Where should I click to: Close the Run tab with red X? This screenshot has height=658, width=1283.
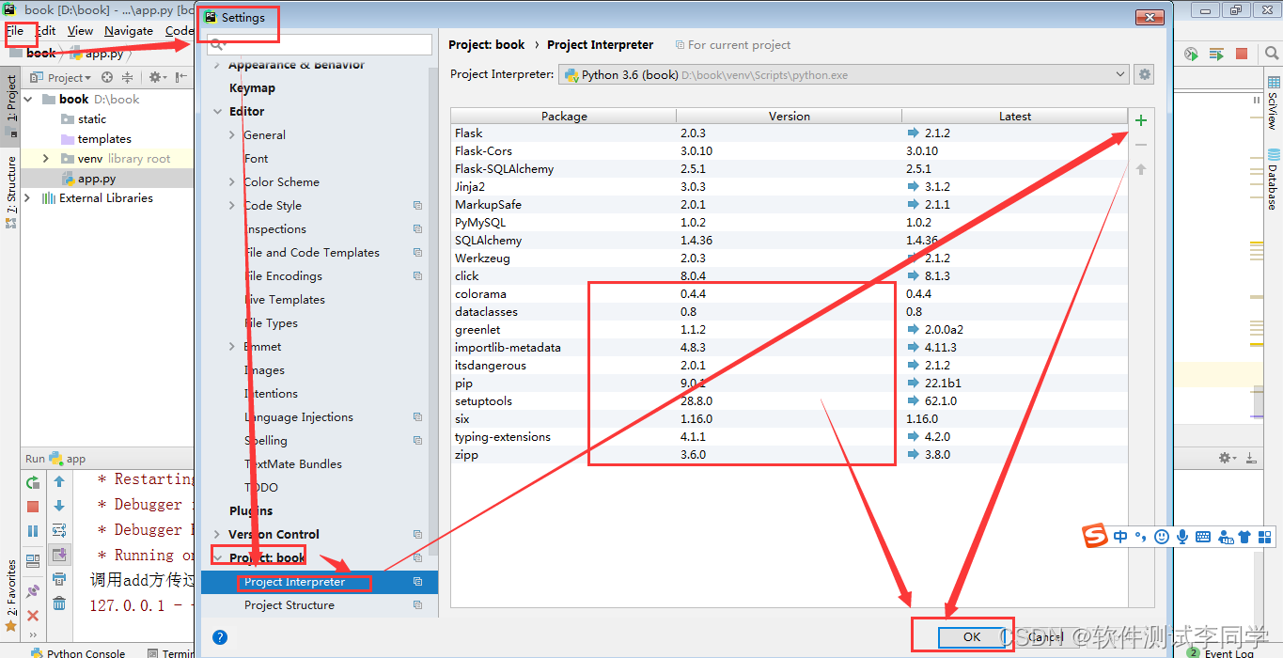[33, 615]
